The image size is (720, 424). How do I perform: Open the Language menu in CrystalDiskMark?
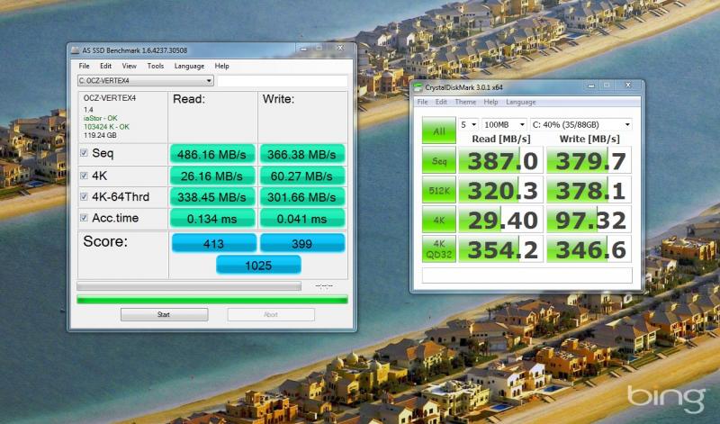[x=521, y=102]
